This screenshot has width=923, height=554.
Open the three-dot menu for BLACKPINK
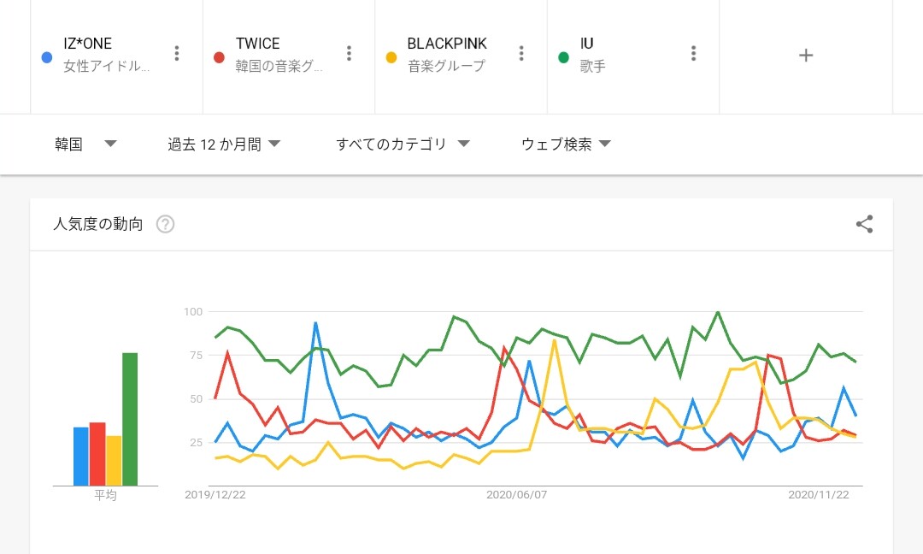click(521, 54)
